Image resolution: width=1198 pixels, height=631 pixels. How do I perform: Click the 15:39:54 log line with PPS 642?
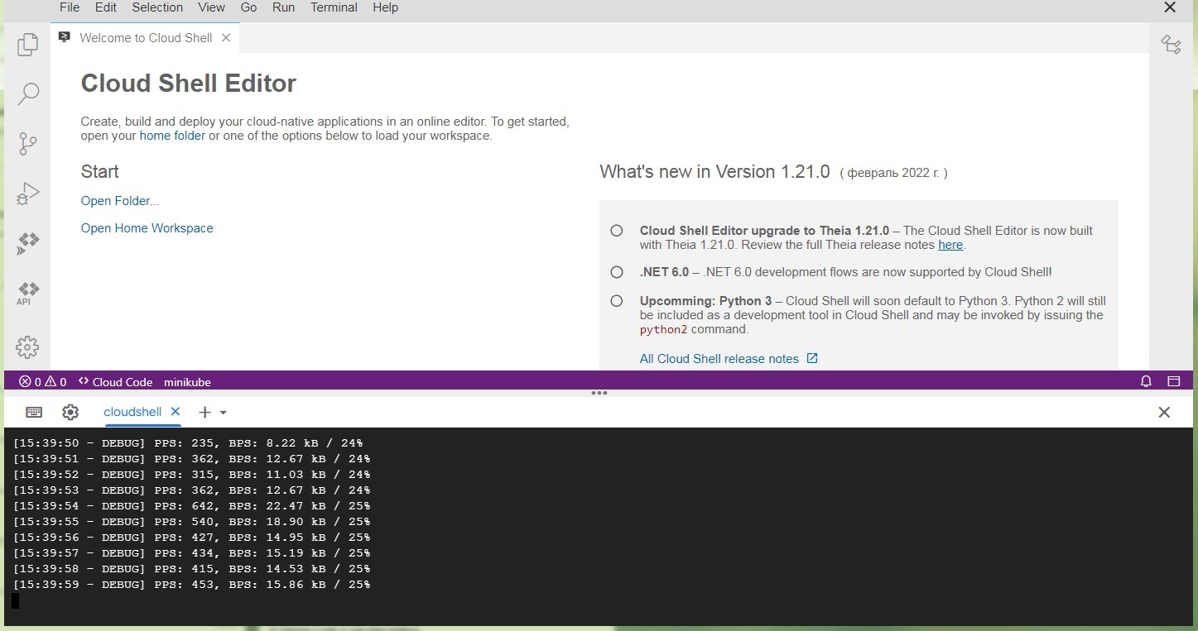(191, 506)
